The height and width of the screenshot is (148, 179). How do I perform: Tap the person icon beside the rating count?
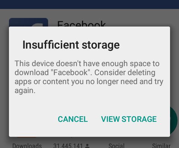88,146
